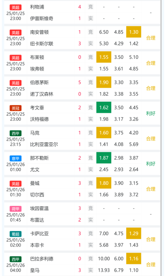The height and width of the screenshot is (276, 166).
Task: Click 竞 tag beside 曼城 row
Action: [x=91, y=183]
